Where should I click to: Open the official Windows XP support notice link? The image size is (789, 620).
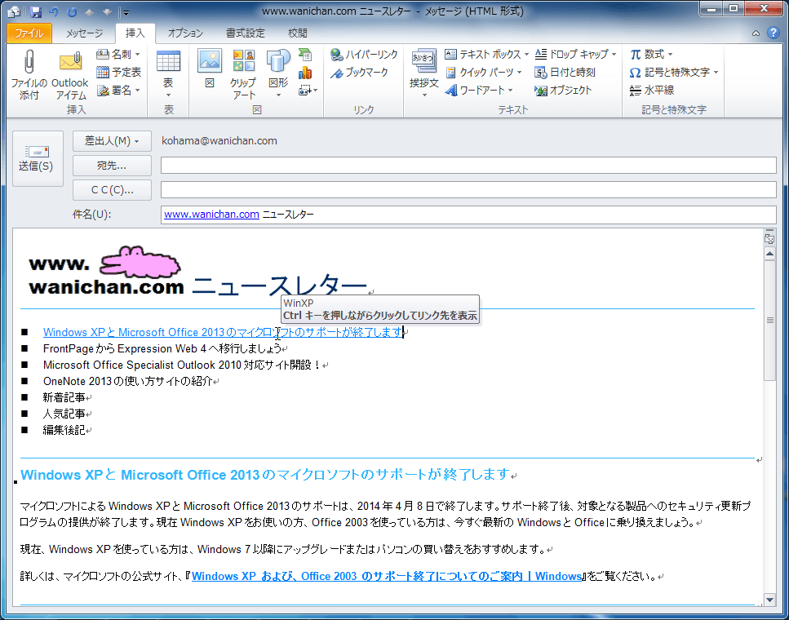387,576
